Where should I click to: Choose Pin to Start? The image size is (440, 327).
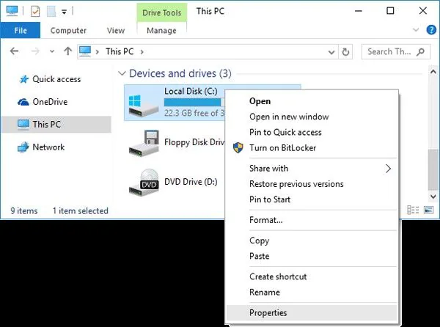click(x=312, y=199)
